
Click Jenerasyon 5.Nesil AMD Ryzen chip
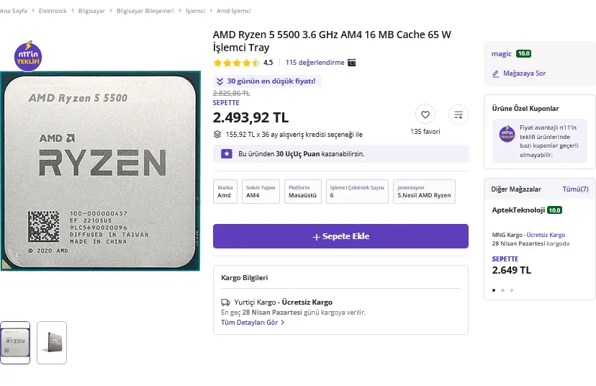click(424, 192)
